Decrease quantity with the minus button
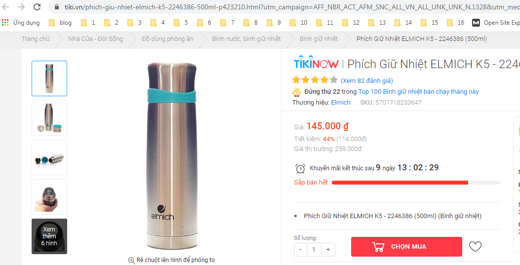Image resolution: width=520 pixels, height=265 pixels. pos(300,249)
